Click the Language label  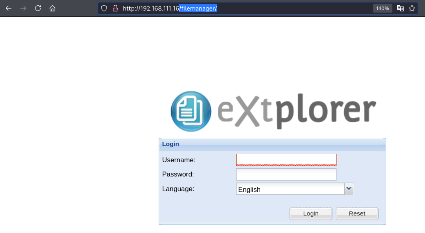click(178, 189)
